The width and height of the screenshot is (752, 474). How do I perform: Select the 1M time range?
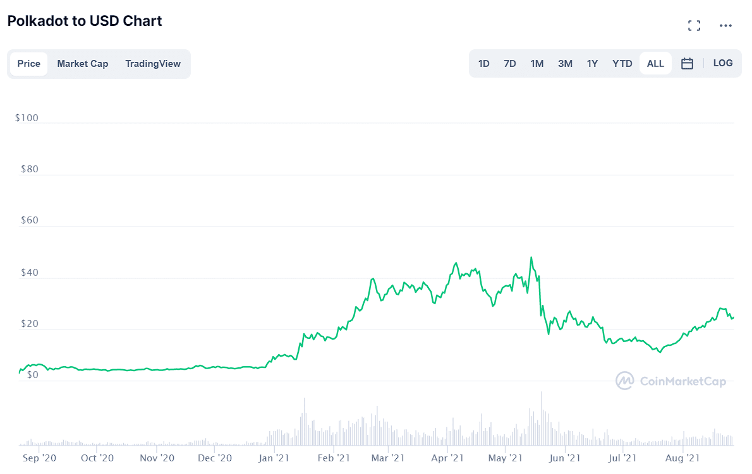tap(537, 64)
